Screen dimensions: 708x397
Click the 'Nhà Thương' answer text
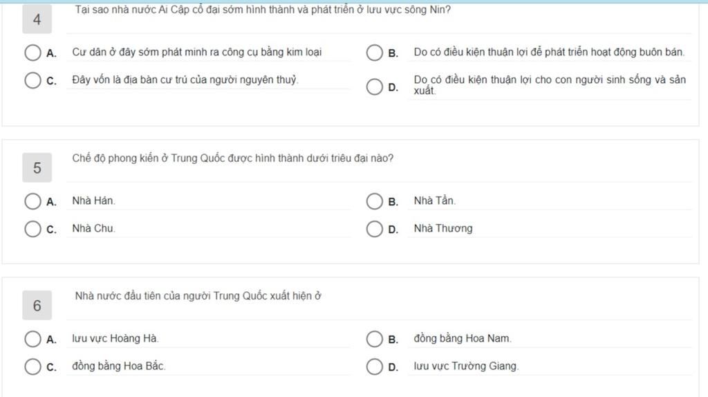(443, 229)
